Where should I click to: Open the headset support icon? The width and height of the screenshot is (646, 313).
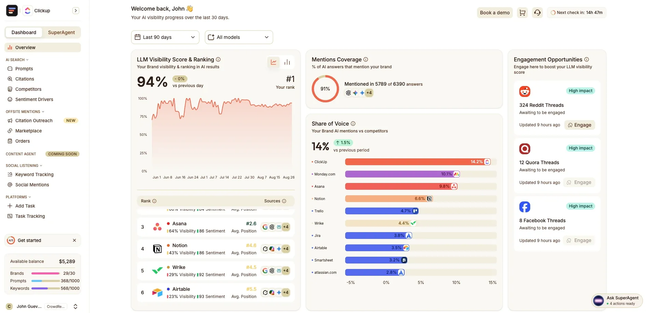537,13
